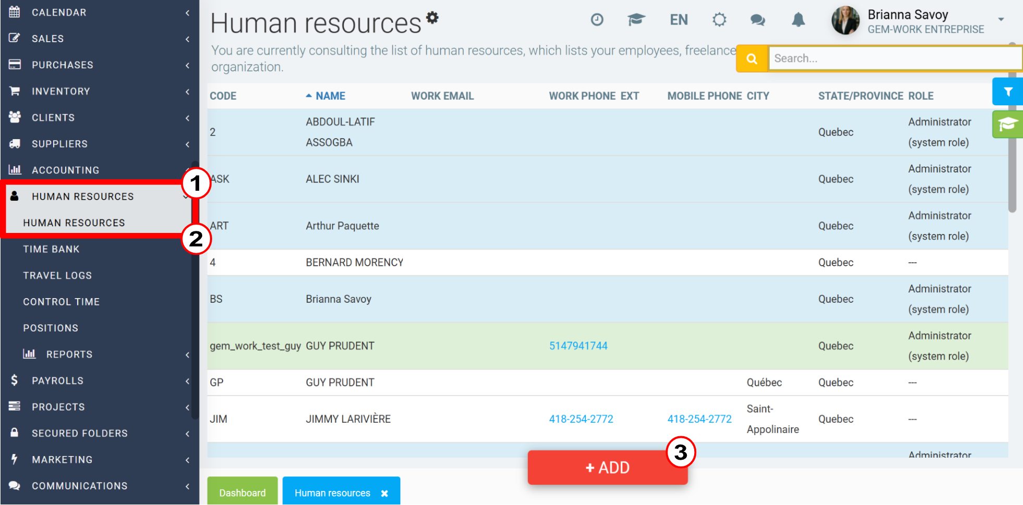Click the gear icon beside the Human resources title
Image resolution: width=1023 pixels, height=505 pixels.
click(432, 18)
